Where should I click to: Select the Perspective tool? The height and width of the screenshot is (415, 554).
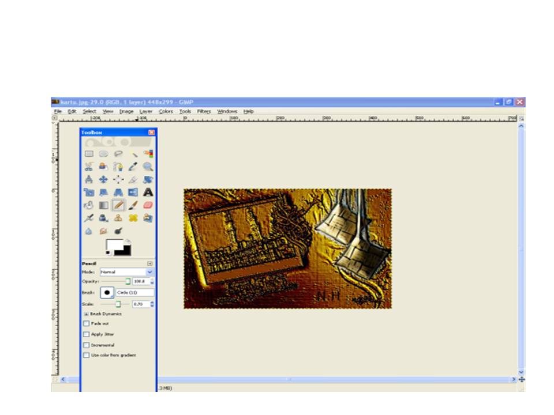118,193
